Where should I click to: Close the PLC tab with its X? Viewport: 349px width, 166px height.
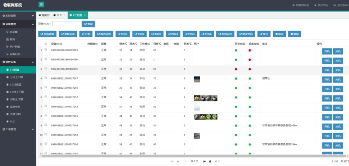(x=65, y=15)
